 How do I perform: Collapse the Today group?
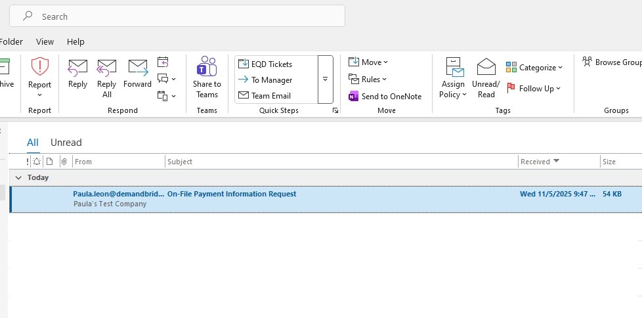point(18,178)
